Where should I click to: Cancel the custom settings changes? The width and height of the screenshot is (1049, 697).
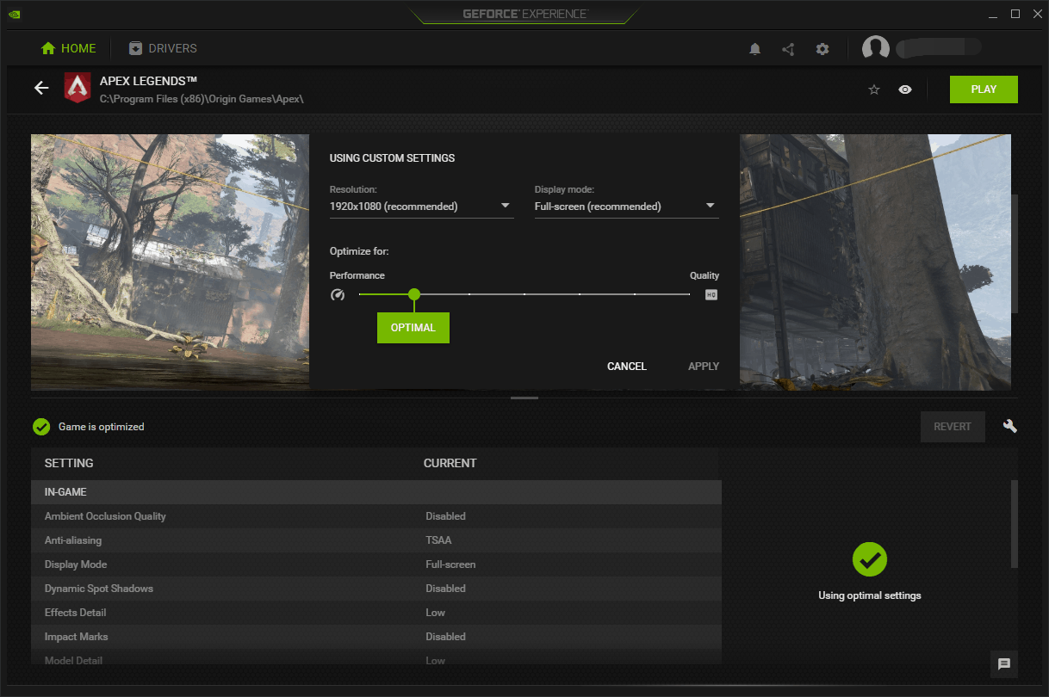(627, 367)
